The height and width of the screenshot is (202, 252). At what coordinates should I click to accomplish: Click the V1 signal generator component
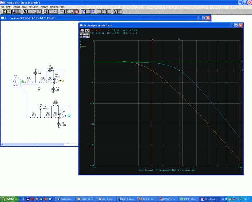click(x=15, y=83)
